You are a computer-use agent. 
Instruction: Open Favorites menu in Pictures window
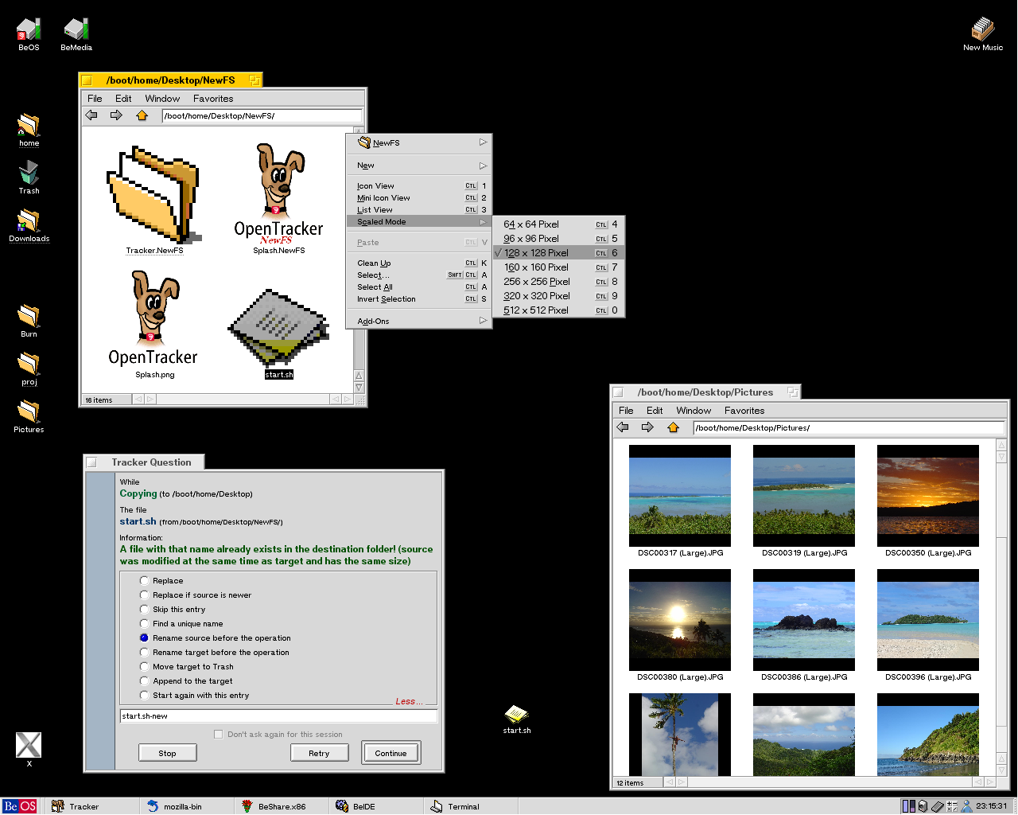(744, 411)
